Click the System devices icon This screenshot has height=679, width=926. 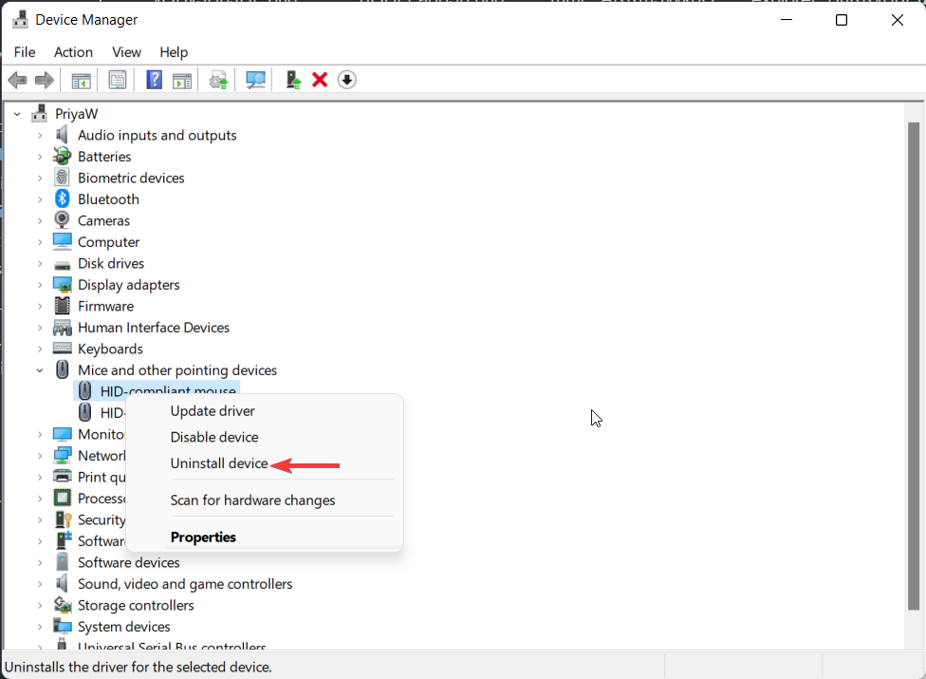coord(62,626)
